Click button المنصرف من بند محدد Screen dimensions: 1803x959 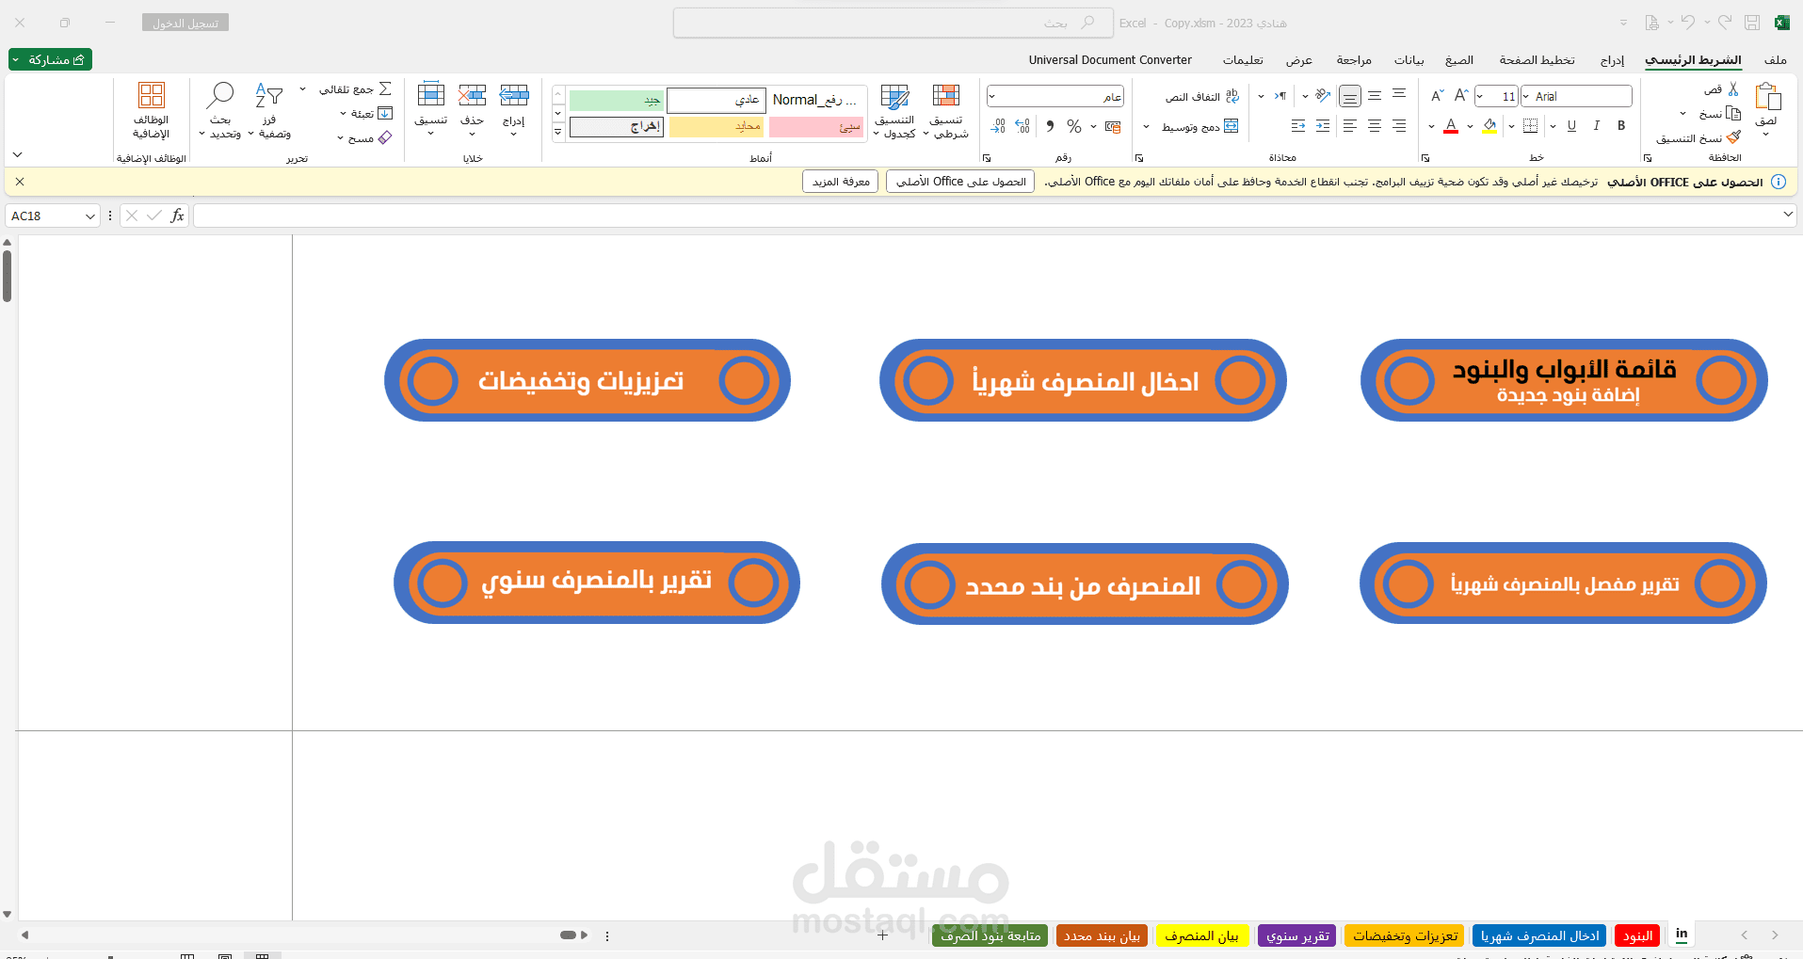tap(1085, 583)
